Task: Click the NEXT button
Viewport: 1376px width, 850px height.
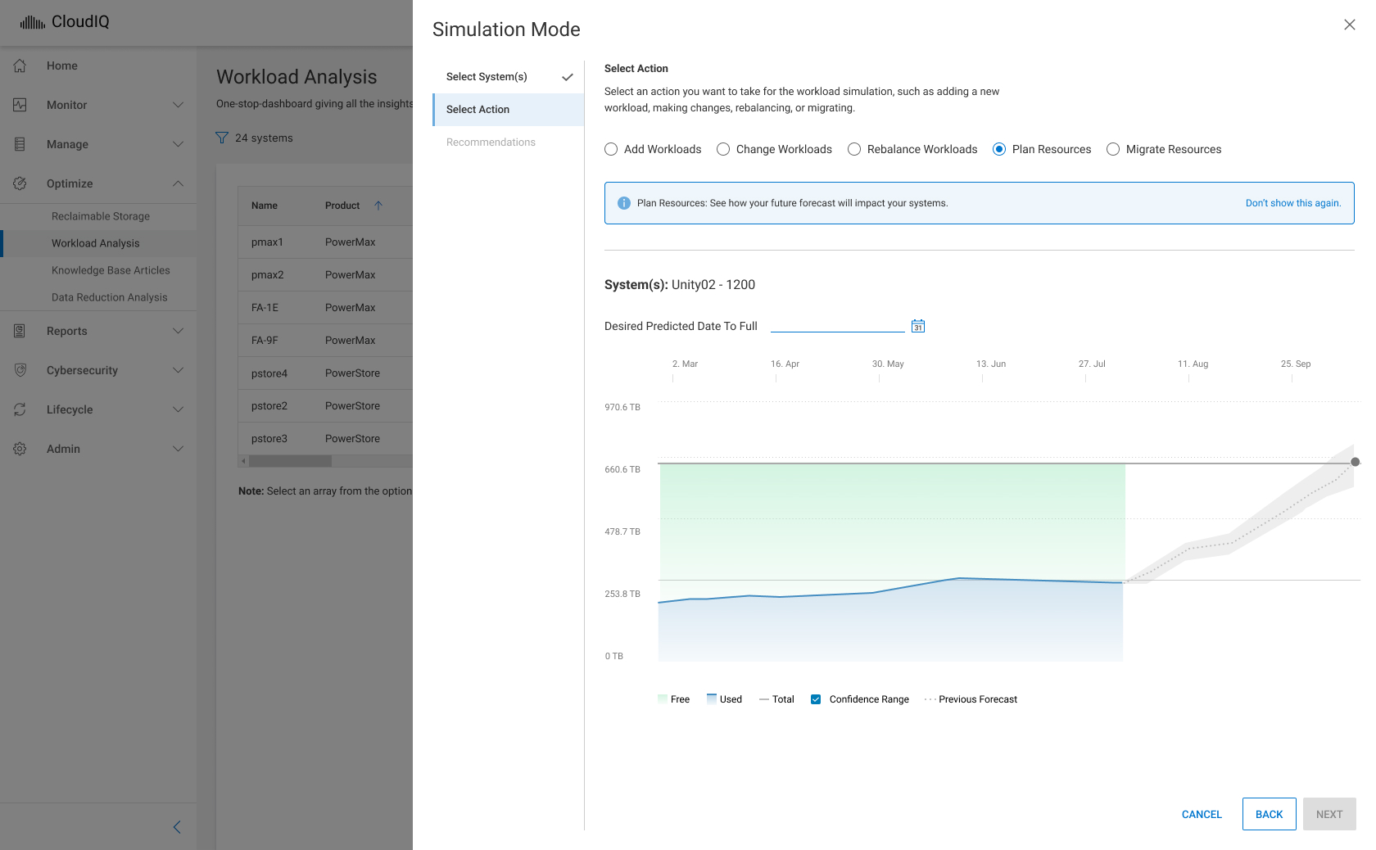Action: 1329,814
